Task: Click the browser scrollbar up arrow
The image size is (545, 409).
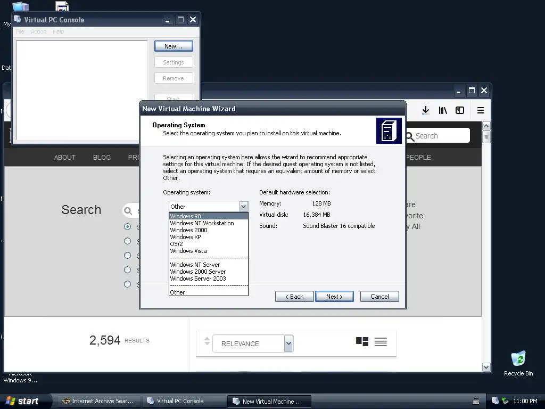Action: 486,126
